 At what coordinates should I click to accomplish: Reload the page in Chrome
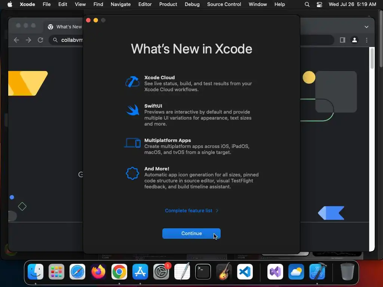tap(40, 40)
